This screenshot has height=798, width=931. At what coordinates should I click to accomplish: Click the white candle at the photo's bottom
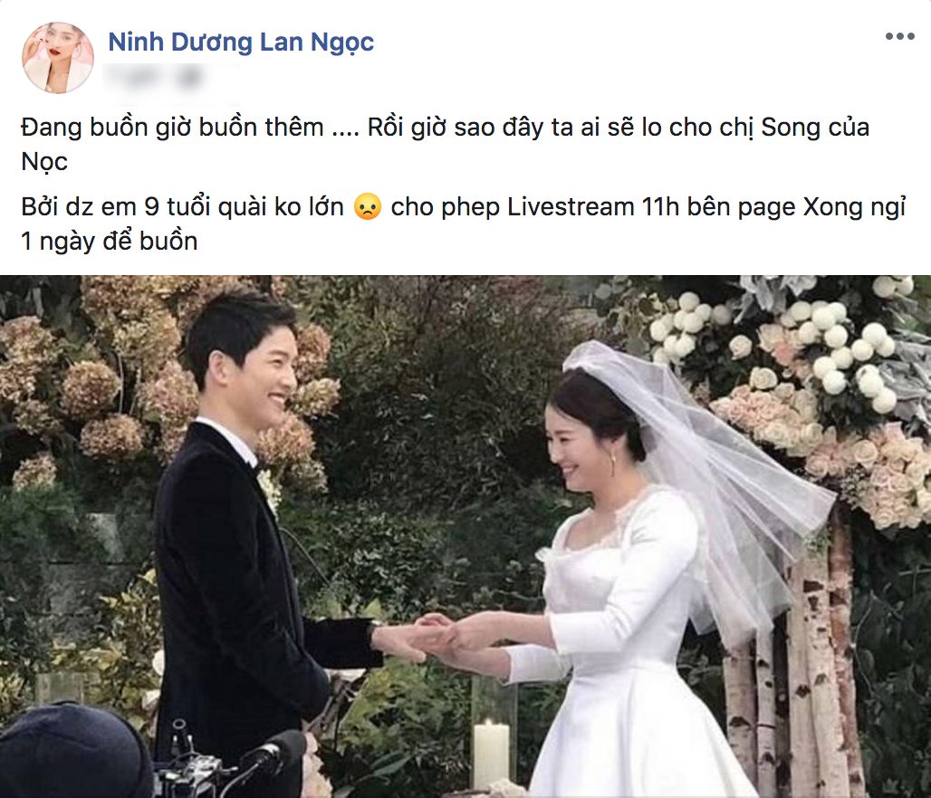tap(491, 754)
